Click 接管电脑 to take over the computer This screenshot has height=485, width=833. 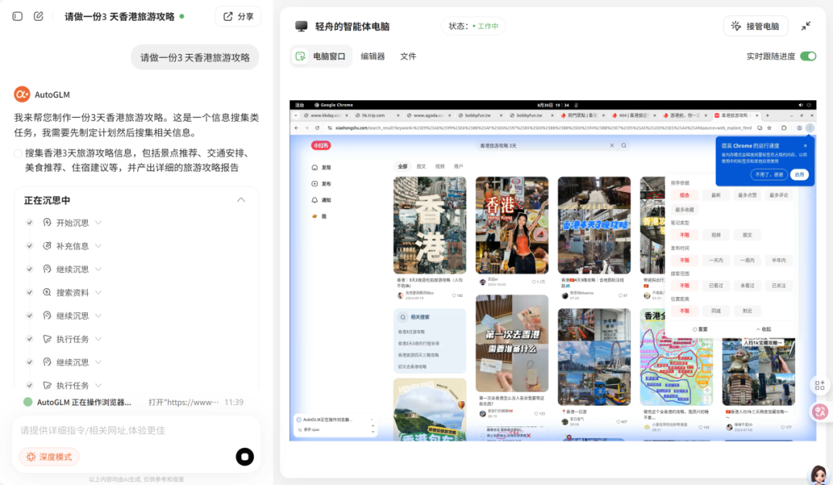point(755,26)
